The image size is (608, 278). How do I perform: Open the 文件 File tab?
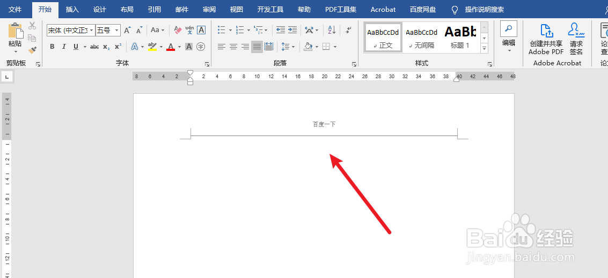tap(15, 9)
